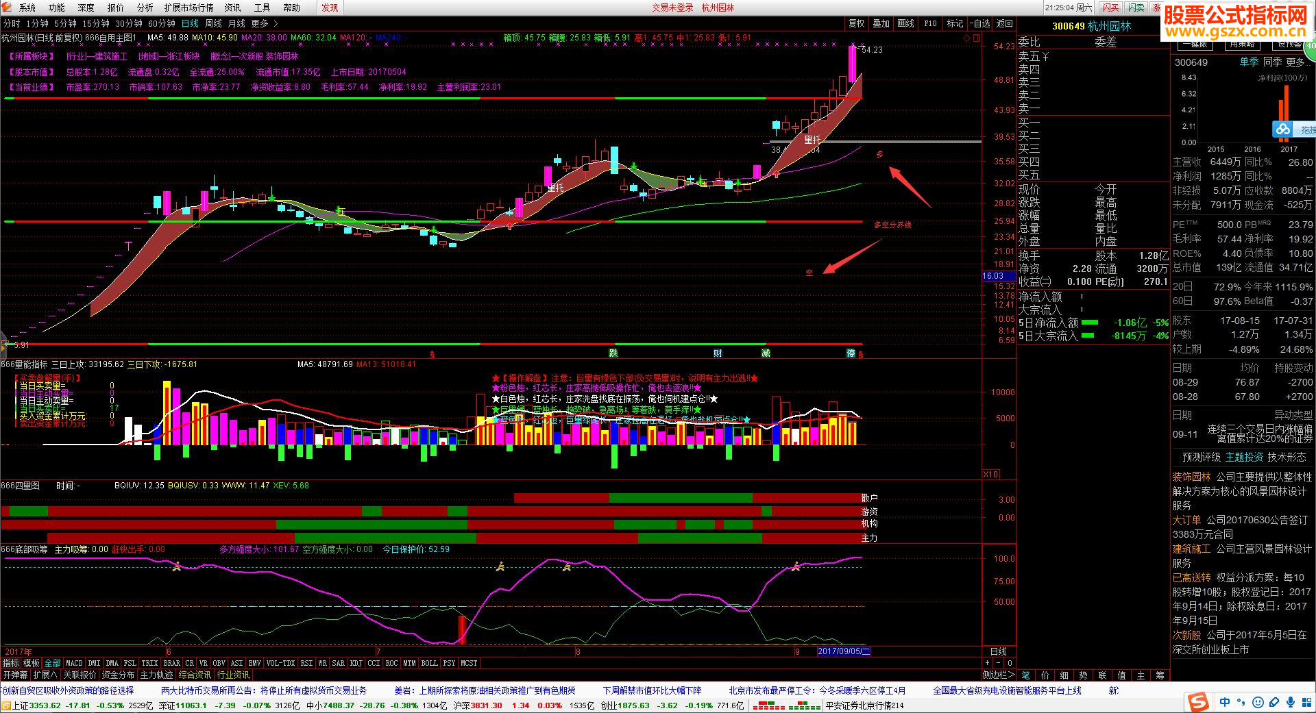The image size is (1316, 713).
Task: Switch to 月线 monthly chart
Action: (x=236, y=23)
